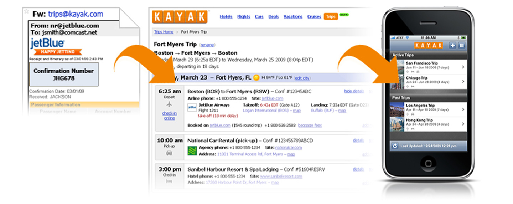Click the jetBlue logo in the email
This screenshot has height=204, width=513.
click(x=48, y=43)
